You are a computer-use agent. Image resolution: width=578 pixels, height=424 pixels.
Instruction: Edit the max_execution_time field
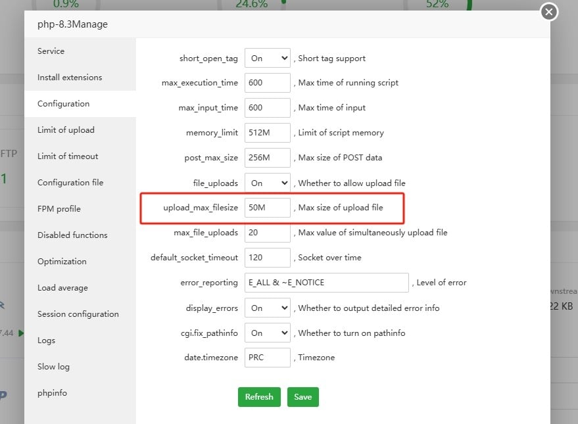268,83
